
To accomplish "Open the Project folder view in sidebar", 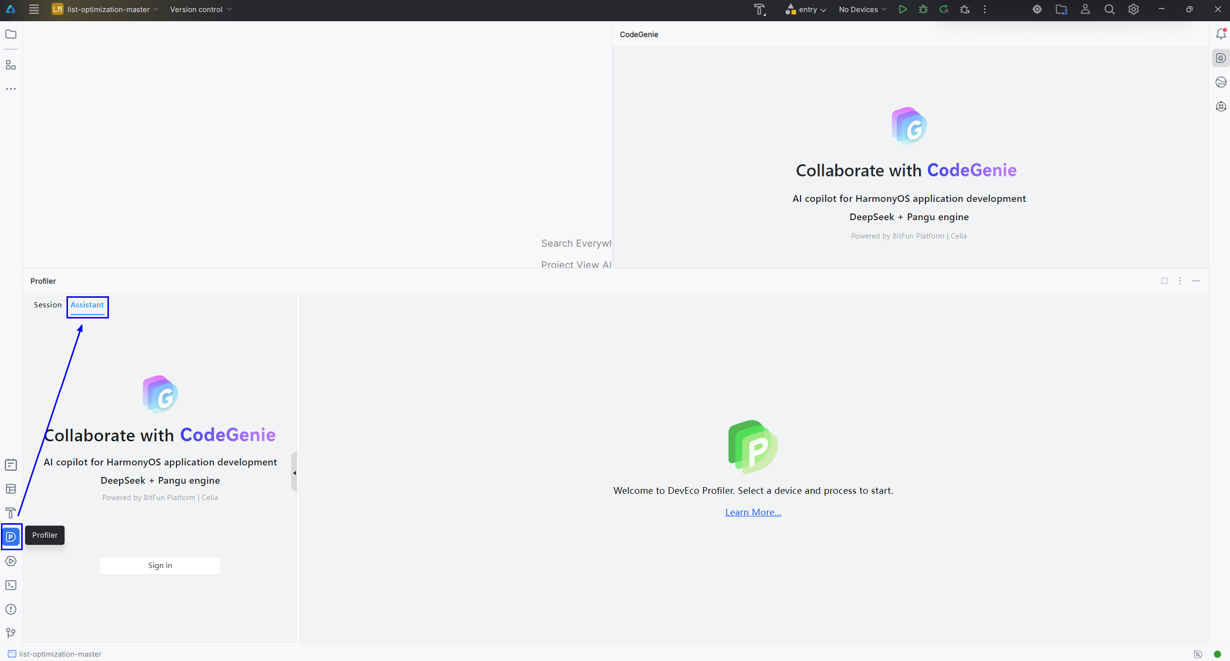I will click(11, 34).
